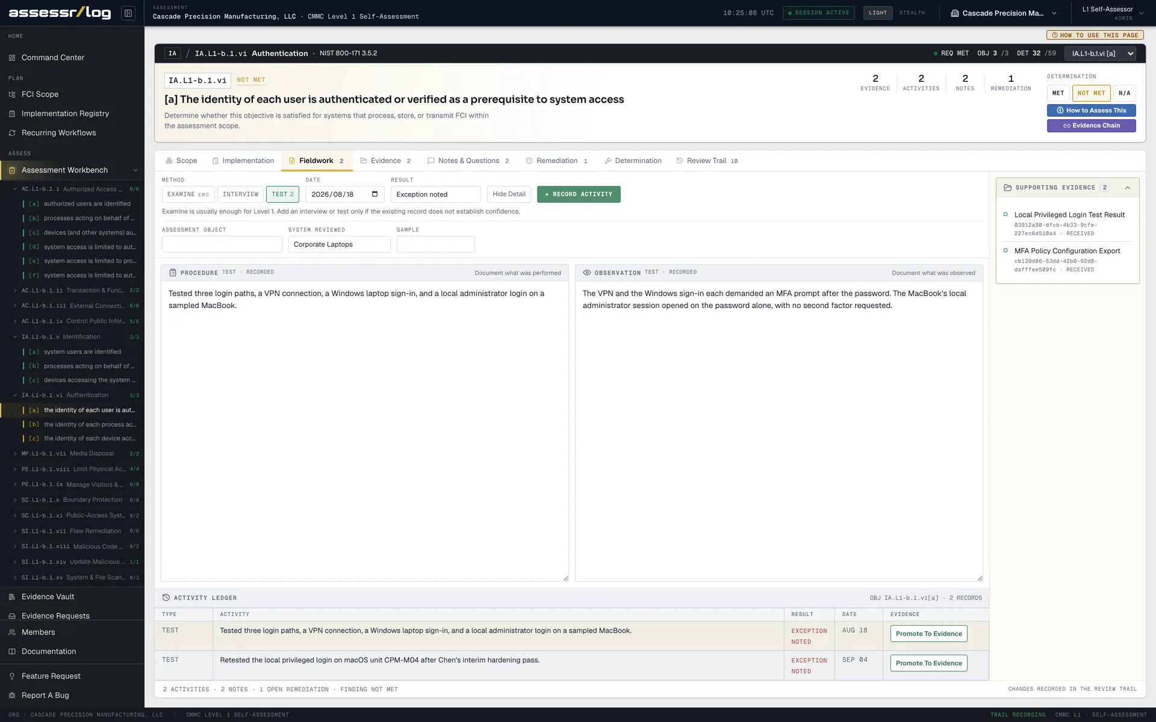Collapse AC.L1-b.1.i Authorized Access tree node
Viewport: 1156px width, 722px height.
tap(15, 189)
